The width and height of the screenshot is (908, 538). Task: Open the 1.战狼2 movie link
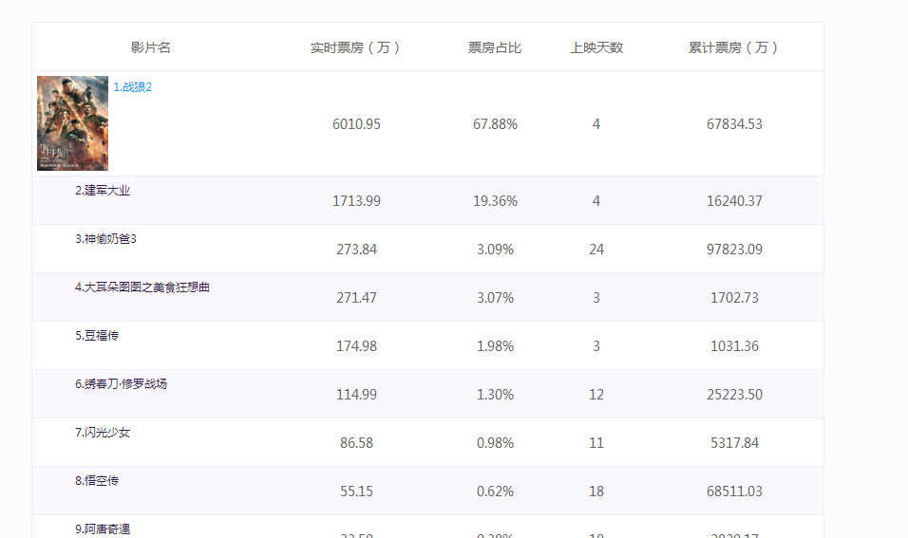[133, 87]
